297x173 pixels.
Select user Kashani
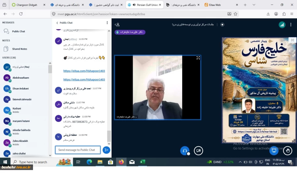pyautogui.click(x=17, y=110)
